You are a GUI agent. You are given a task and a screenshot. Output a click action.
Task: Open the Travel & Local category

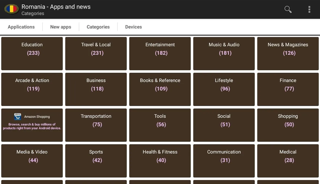pyautogui.click(x=96, y=54)
